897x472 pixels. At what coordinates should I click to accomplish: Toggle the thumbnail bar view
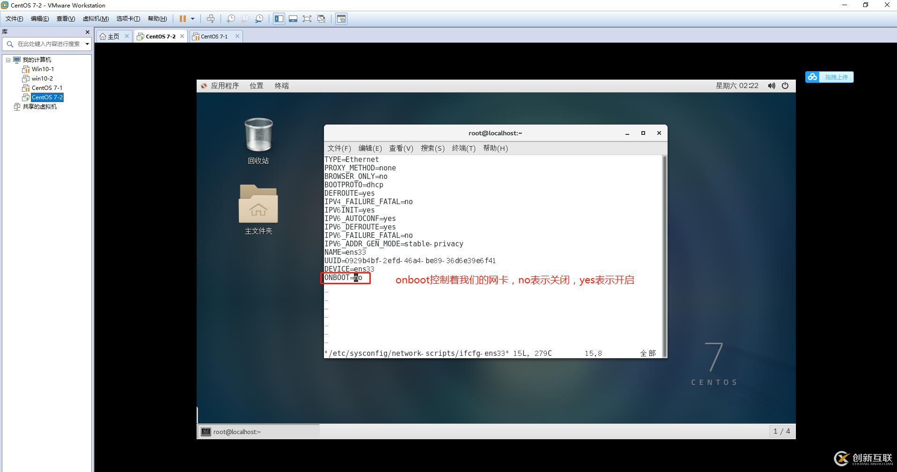tap(293, 19)
